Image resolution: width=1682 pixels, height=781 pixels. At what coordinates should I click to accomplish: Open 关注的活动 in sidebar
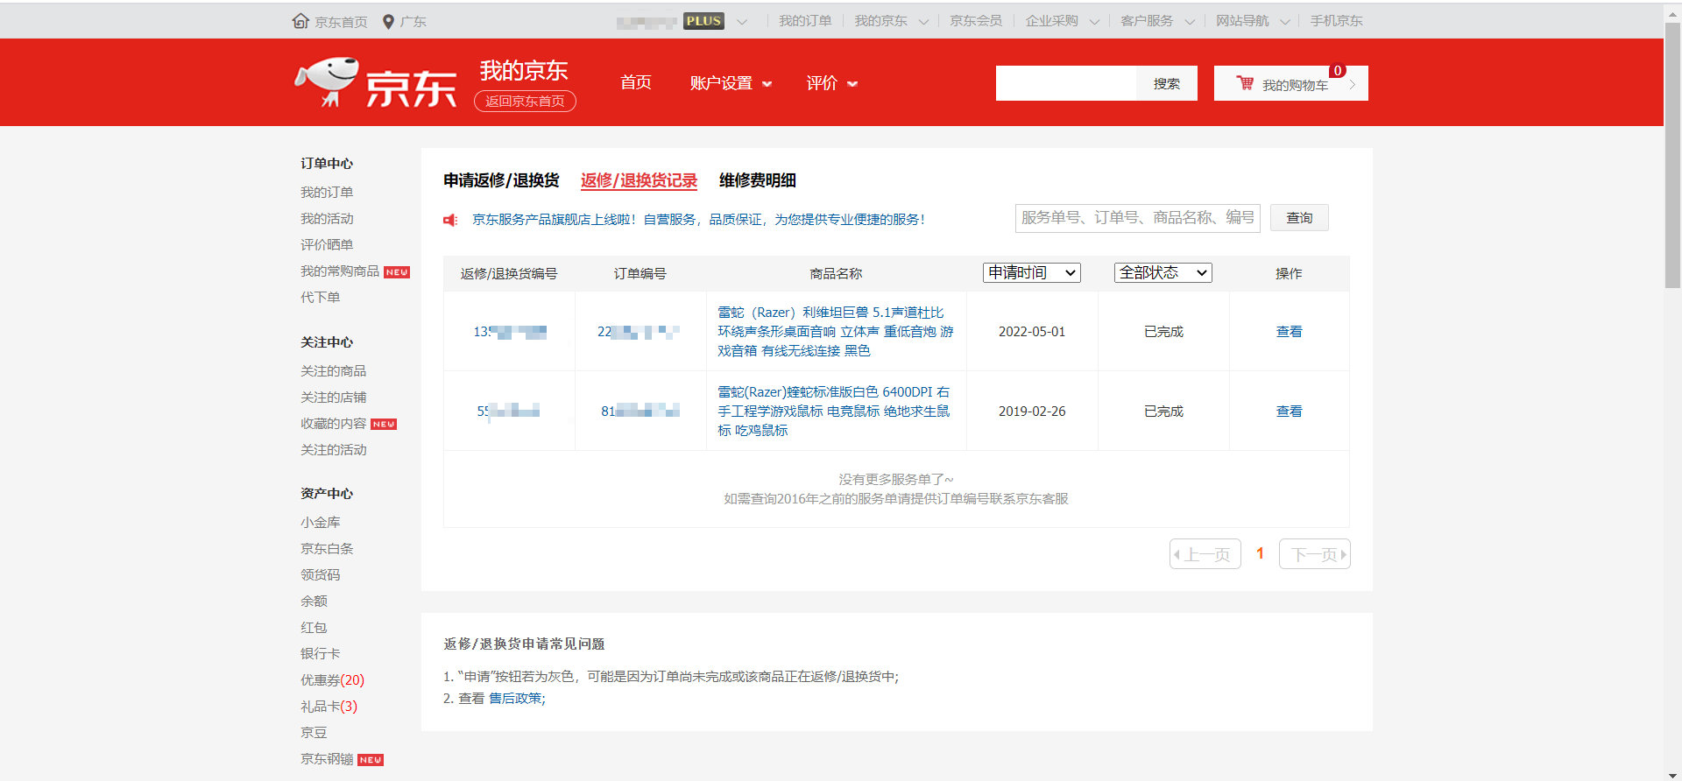(334, 450)
